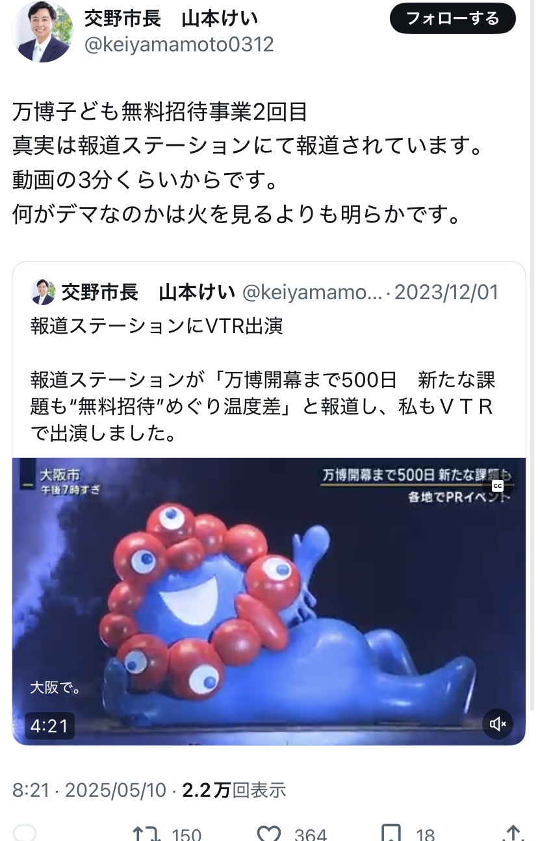Open the @keiyamamoto0312 handle link
Image resolution: width=538 pixels, height=841 pixels.
coord(179,44)
